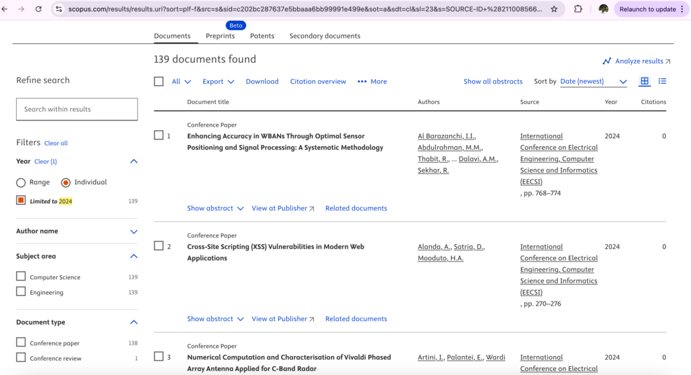
Task: Click the Analyze results chart icon
Action: pos(607,61)
